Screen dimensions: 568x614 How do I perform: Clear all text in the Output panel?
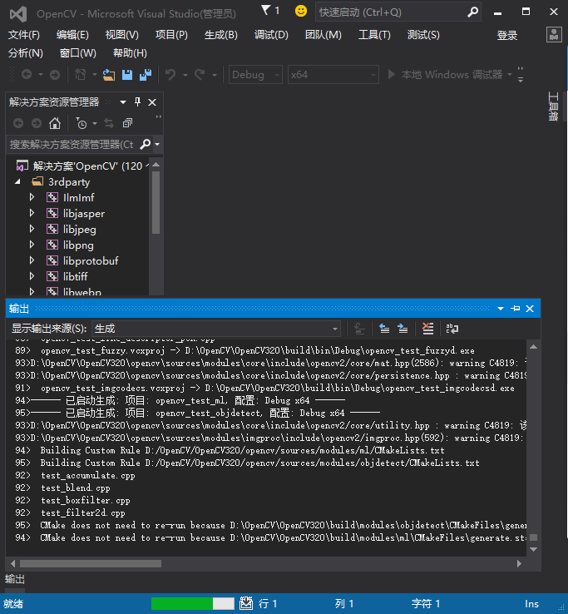click(x=427, y=329)
